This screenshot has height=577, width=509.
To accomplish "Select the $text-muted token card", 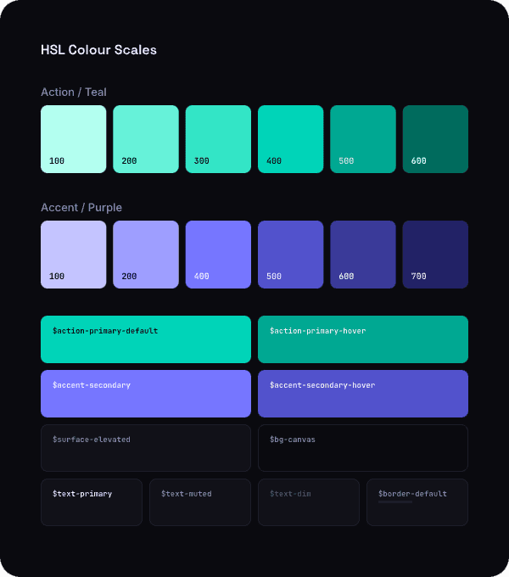I will 200,502.
